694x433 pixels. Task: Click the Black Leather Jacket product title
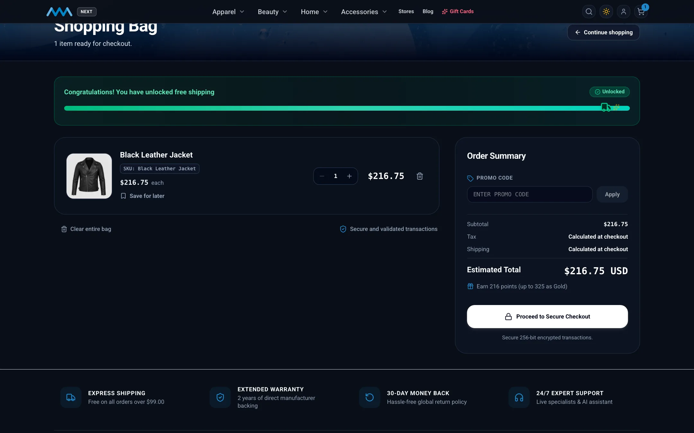coord(156,155)
